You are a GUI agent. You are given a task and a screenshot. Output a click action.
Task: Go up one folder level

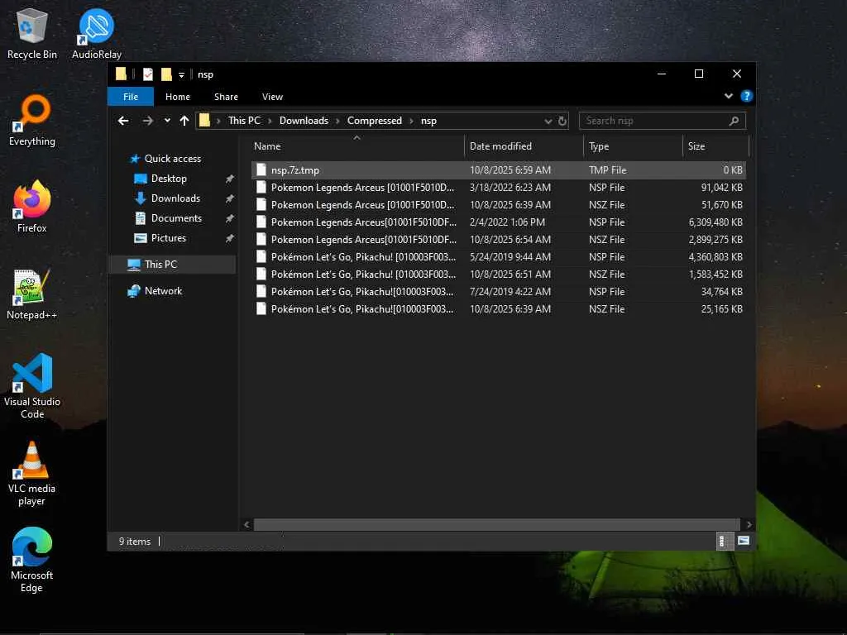[x=184, y=121]
